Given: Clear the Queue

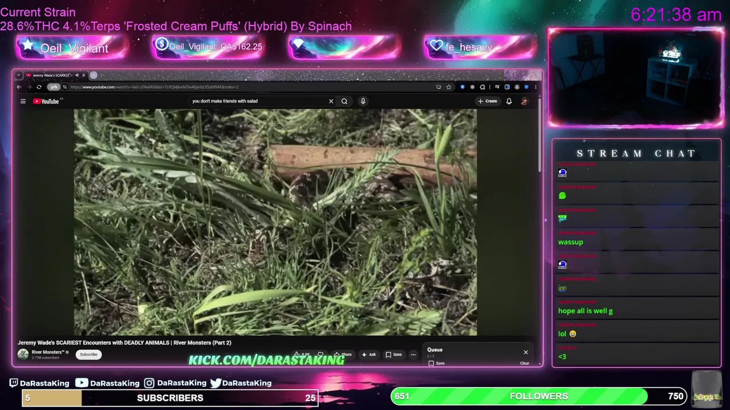Looking at the screenshot, I should (524, 363).
